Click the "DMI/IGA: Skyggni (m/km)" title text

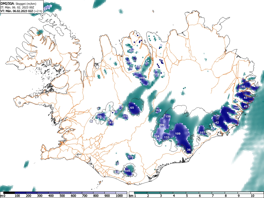click(18, 3)
